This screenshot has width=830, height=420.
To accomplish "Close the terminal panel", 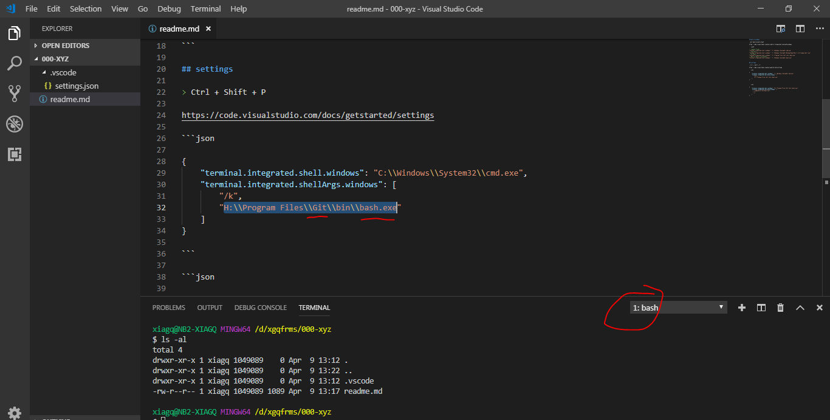I will click(x=819, y=308).
